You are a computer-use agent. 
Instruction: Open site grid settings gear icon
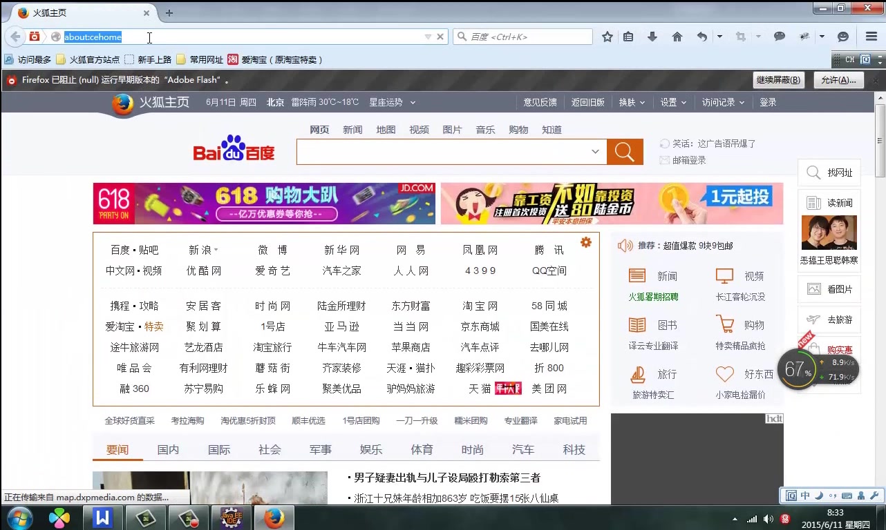coord(586,242)
